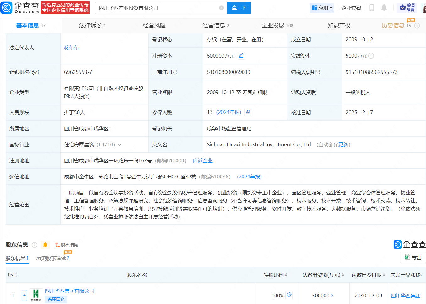Viewport: 426px width, 304px height.
Task: Open shareholding ratio pie icon
Action: pyautogui.click(x=289, y=295)
